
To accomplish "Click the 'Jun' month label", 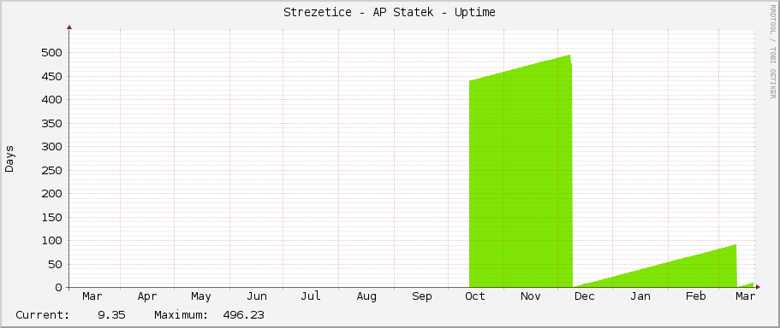I will [257, 296].
